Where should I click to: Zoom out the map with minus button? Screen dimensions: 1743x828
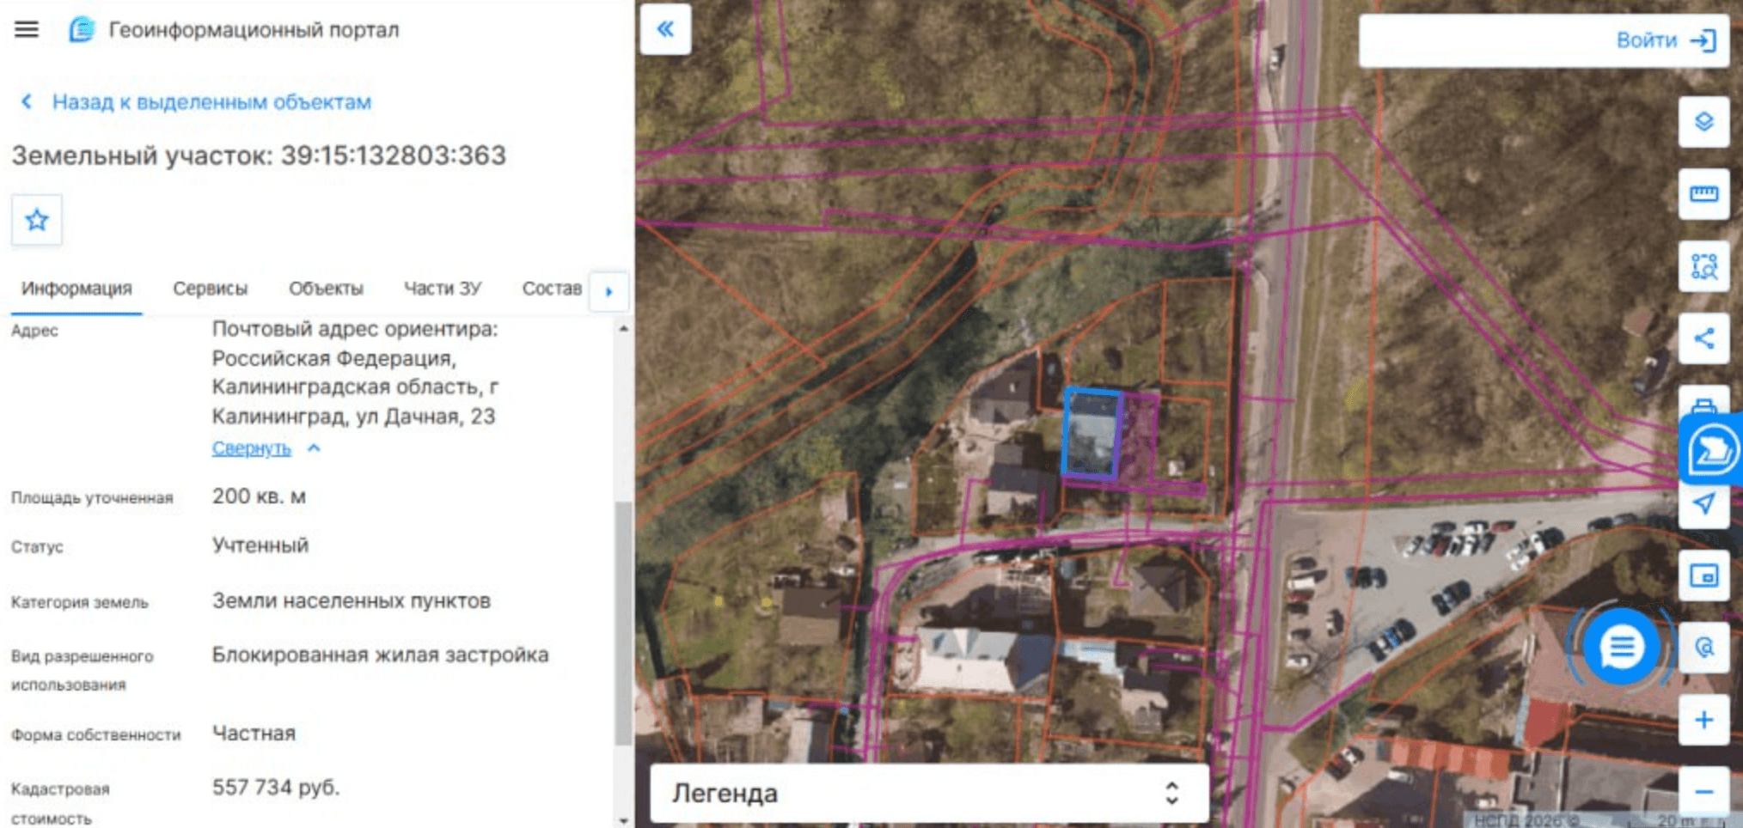tap(1703, 792)
